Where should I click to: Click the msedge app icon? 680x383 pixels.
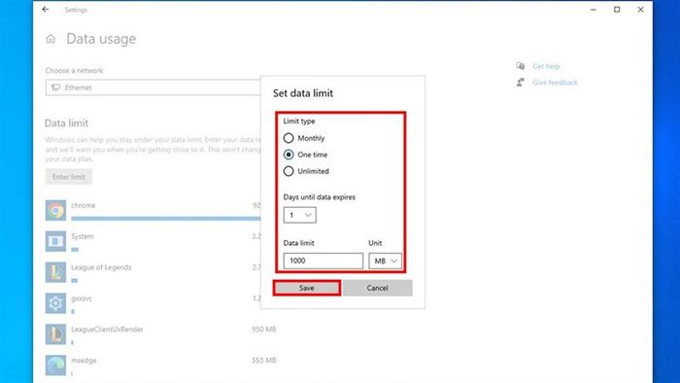(55, 366)
